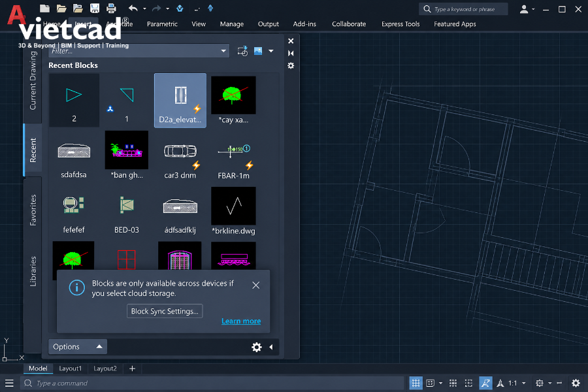Select the D2a_elevat... door block
The height and width of the screenshot is (392, 588).
[180, 100]
